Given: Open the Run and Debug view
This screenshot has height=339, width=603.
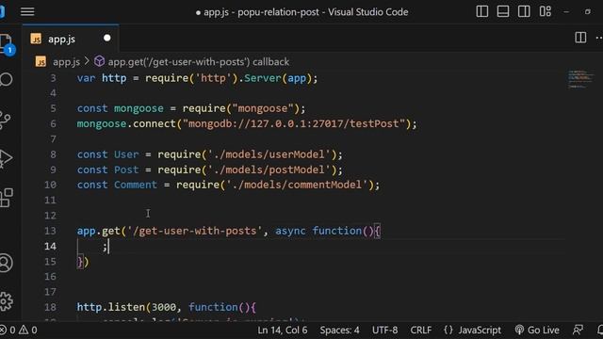Looking at the screenshot, I should coord(6,158).
